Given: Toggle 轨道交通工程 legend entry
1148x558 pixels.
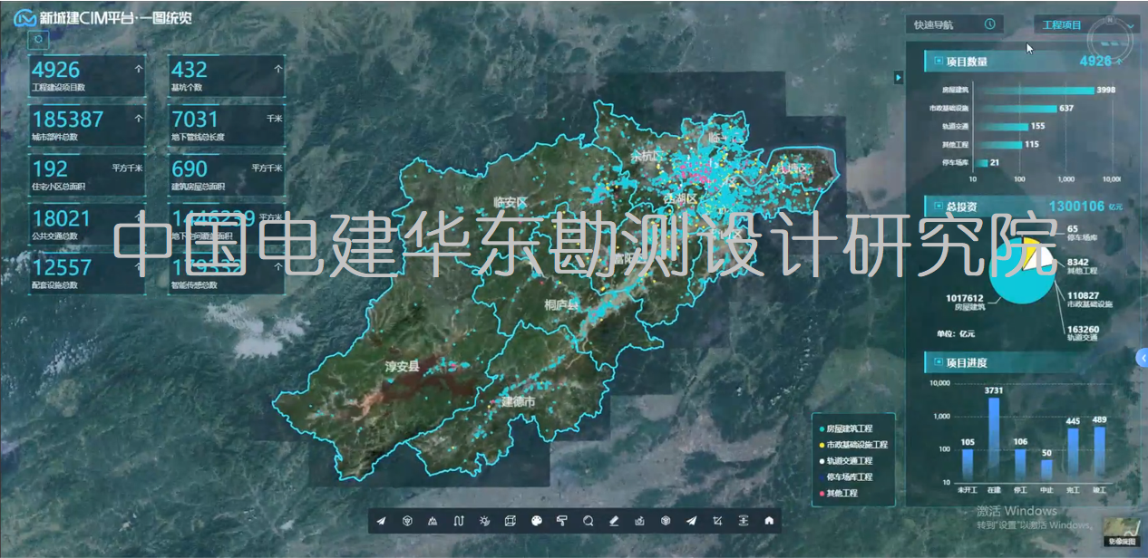Looking at the screenshot, I should pos(845,461).
